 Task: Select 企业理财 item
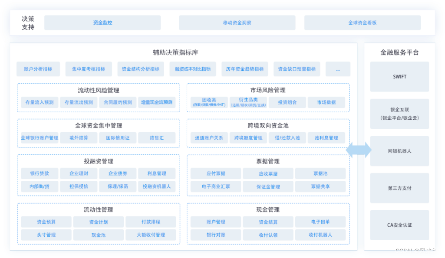pos(79,173)
